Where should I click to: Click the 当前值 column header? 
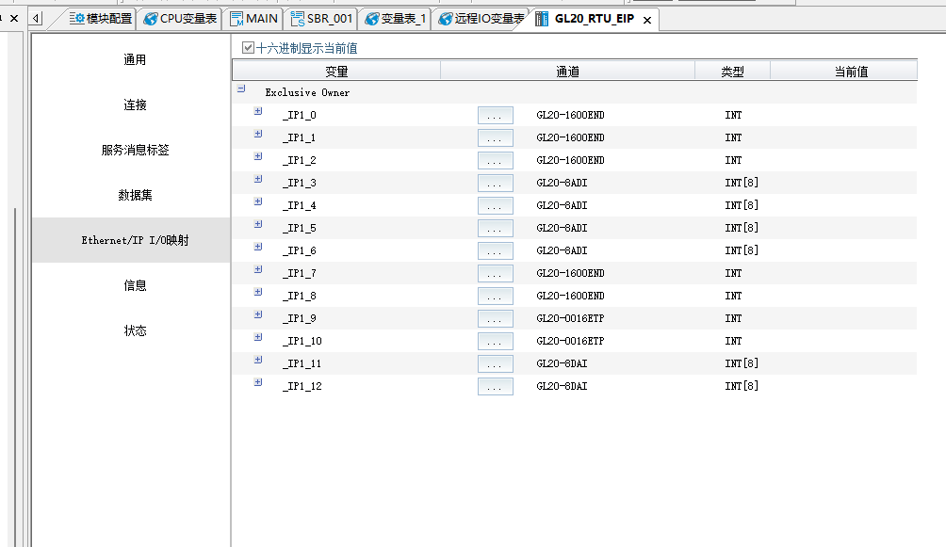[850, 72]
